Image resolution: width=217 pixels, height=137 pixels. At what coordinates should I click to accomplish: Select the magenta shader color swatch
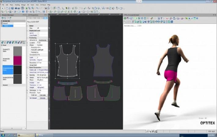point(18,60)
